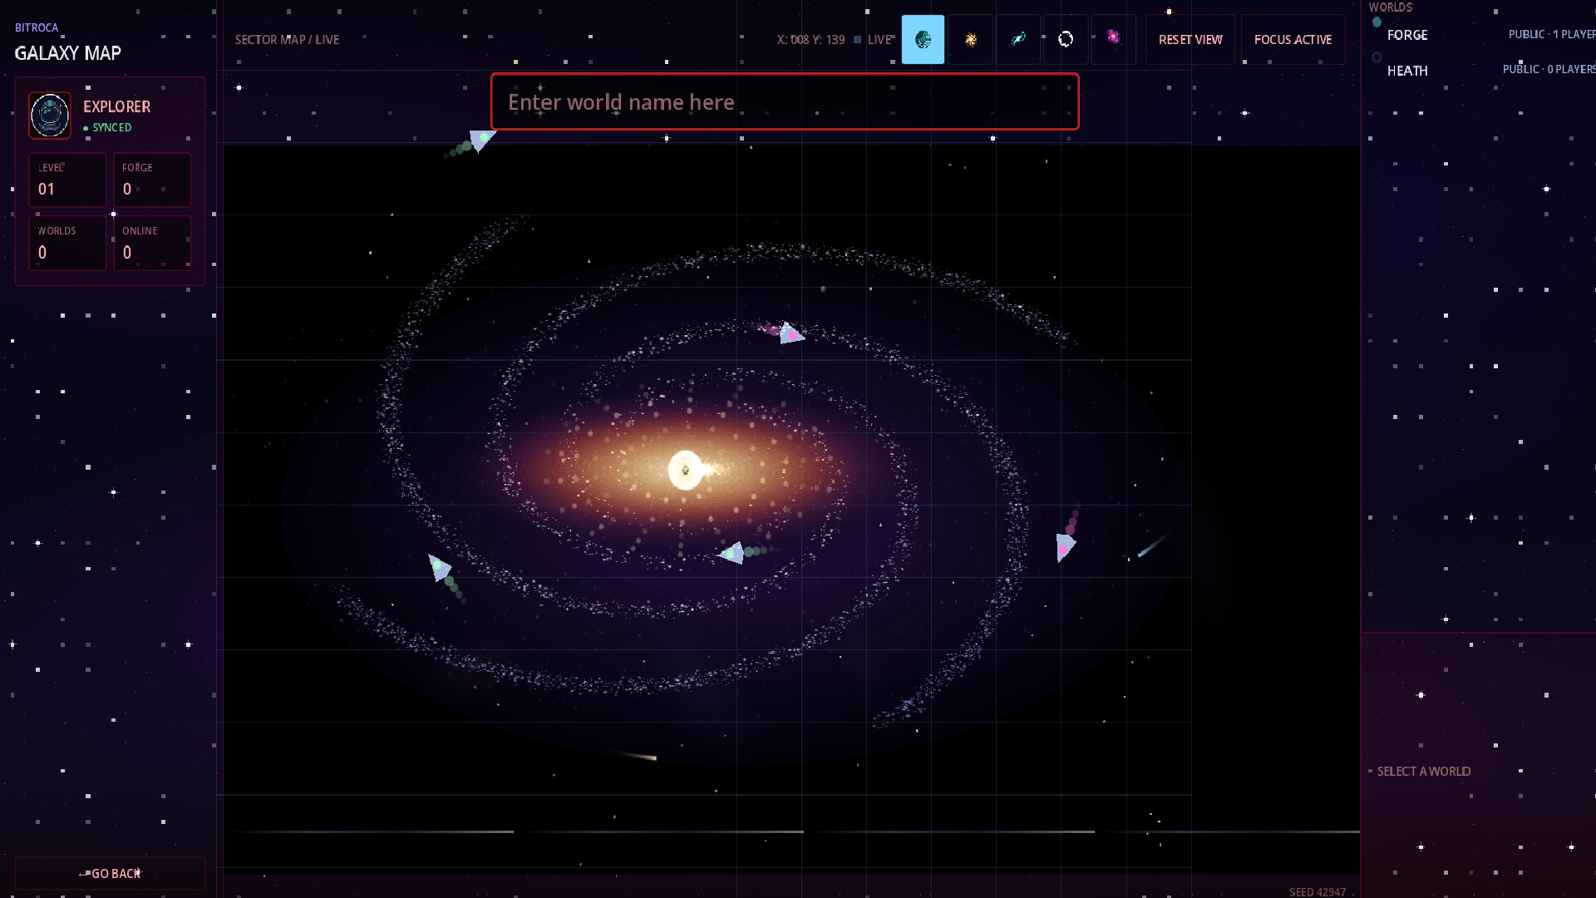The width and height of the screenshot is (1596, 898).
Task: Click the ship beside the world name field
Action: (480, 140)
